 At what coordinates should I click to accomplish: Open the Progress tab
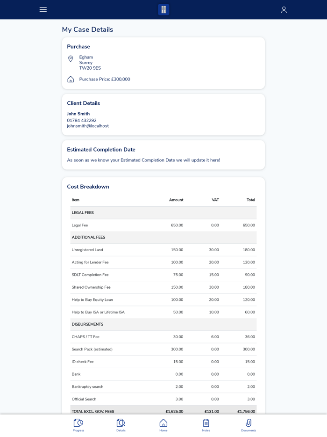coord(78,425)
